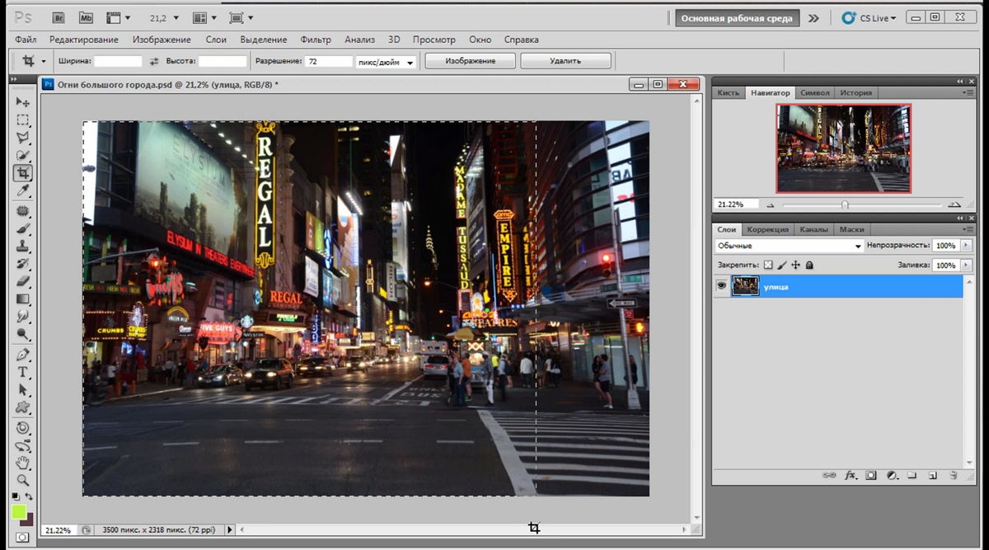Image resolution: width=989 pixels, height=550 pixels.
Task: Switch to the Коррекция tab
Action: click(x=767, y=229)
